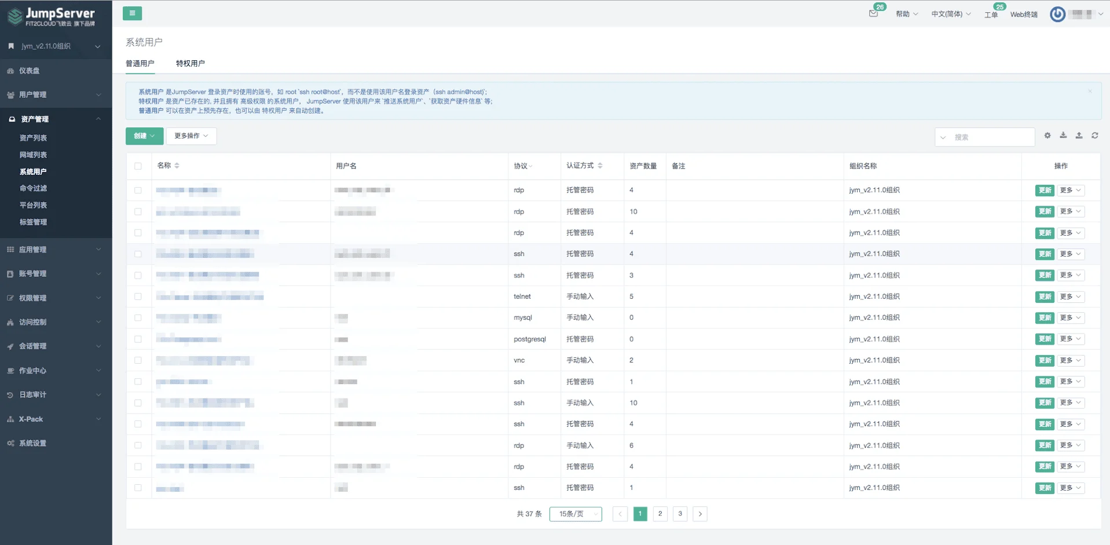This screenshot has width=1110, height=545.
Task: Click the JumpServer logo
Action: point(51,16)
